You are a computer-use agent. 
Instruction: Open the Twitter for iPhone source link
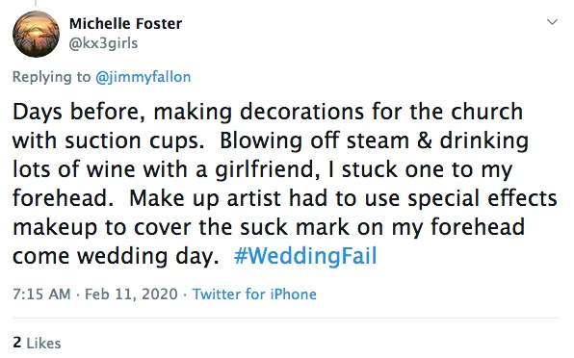coord(254,294)
